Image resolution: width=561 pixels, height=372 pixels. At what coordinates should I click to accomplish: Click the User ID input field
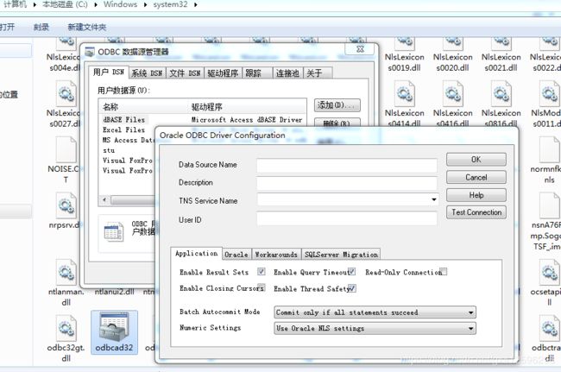click(347, 219)
